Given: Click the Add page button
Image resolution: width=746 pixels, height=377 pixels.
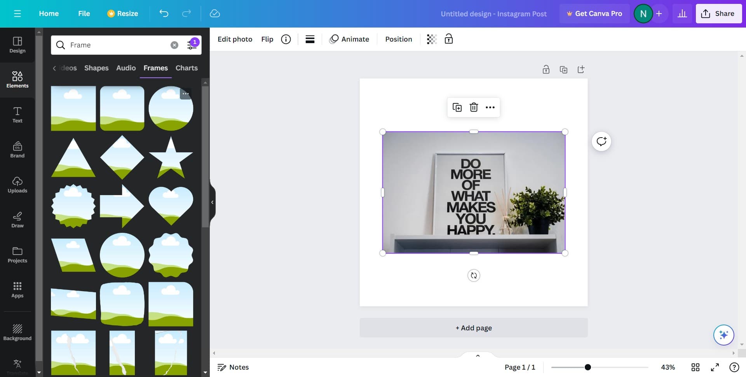Looking at the screenshot, I should point(474,328).
